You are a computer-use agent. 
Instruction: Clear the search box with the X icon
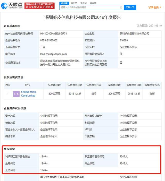[121, 7]
